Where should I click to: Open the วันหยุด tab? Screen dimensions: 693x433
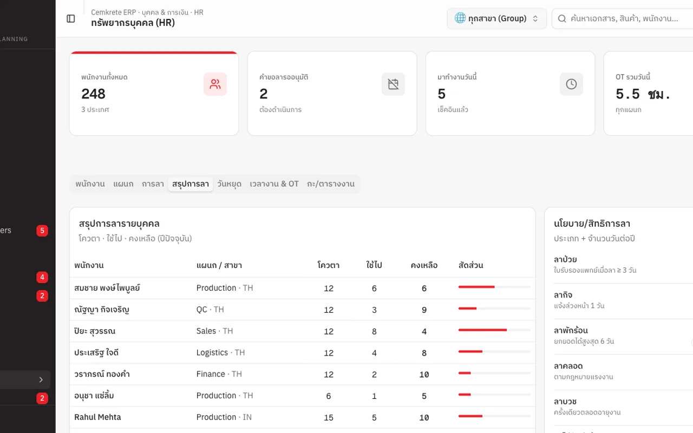tap(230, 184)
